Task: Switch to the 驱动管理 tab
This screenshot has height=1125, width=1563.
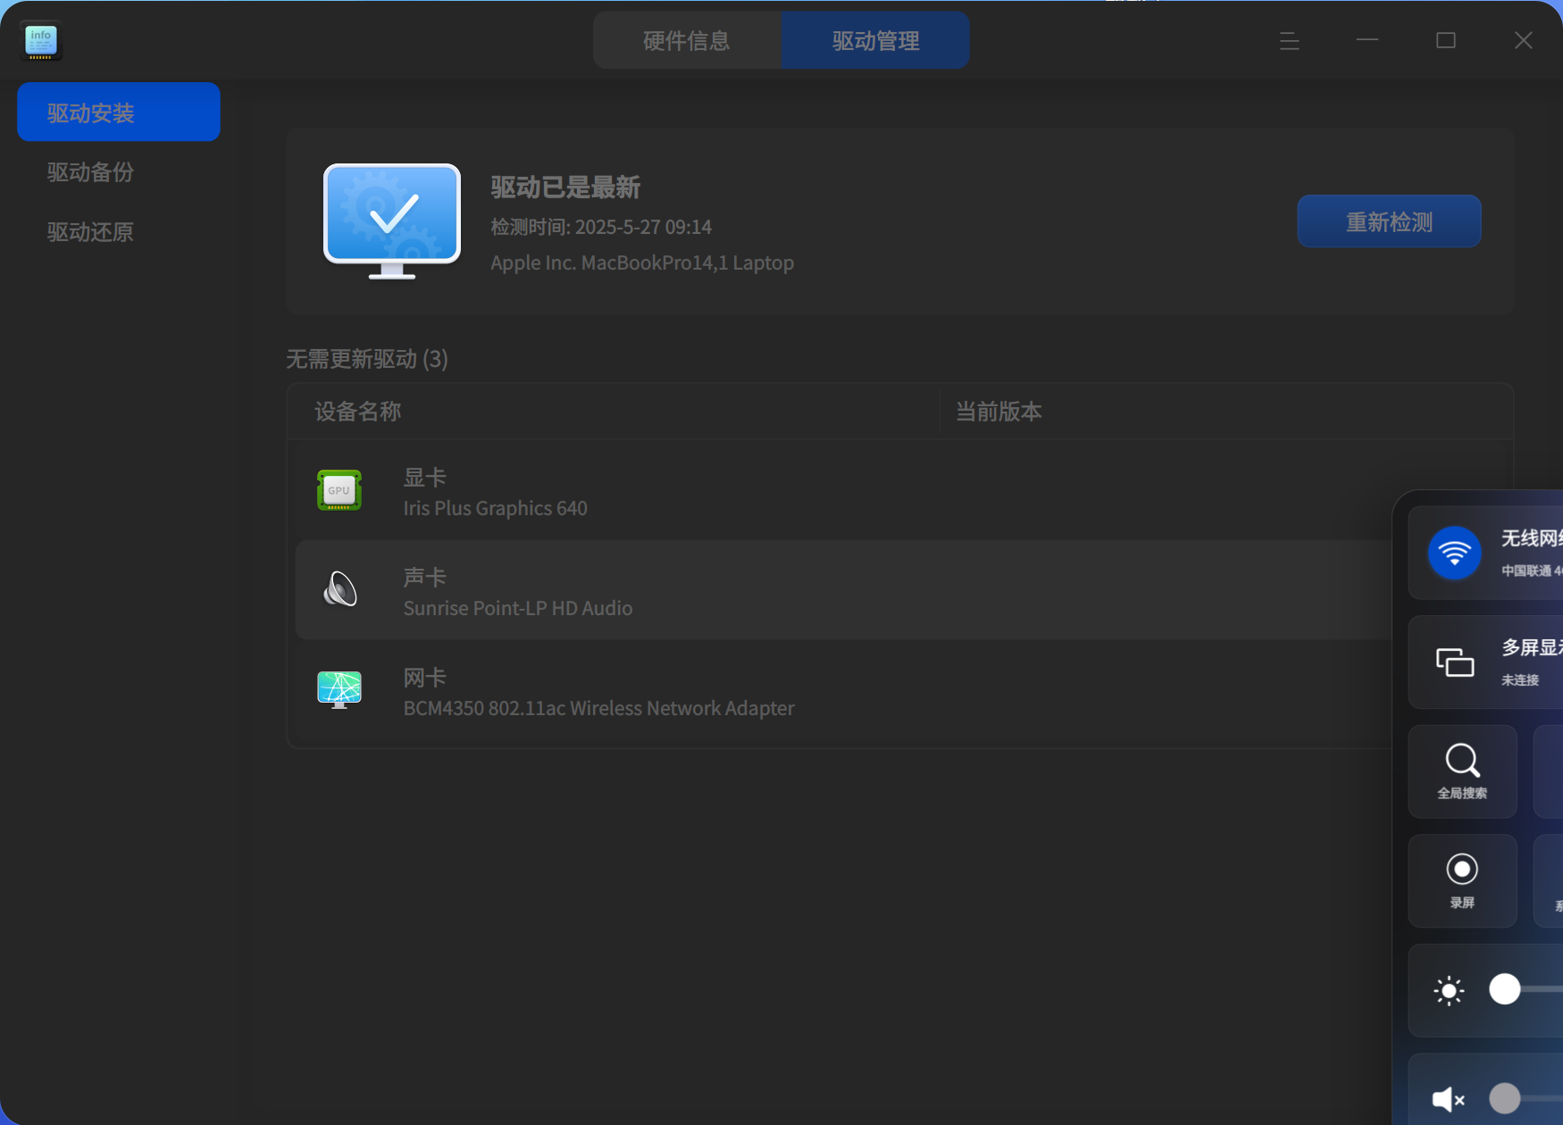Action: (x=875, y=40)
